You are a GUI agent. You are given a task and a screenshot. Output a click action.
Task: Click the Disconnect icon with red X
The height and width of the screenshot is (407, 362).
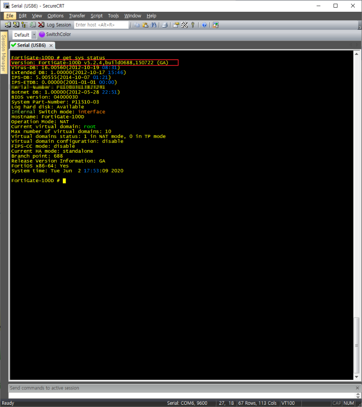pos(41,25)
